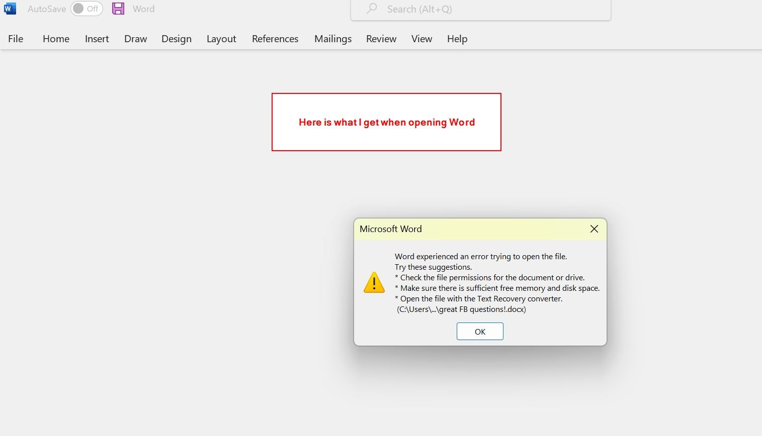The height and width of the screenshot is (436, 762).
Task: Select the Review ribbon tab
Action: coord(381,39)
